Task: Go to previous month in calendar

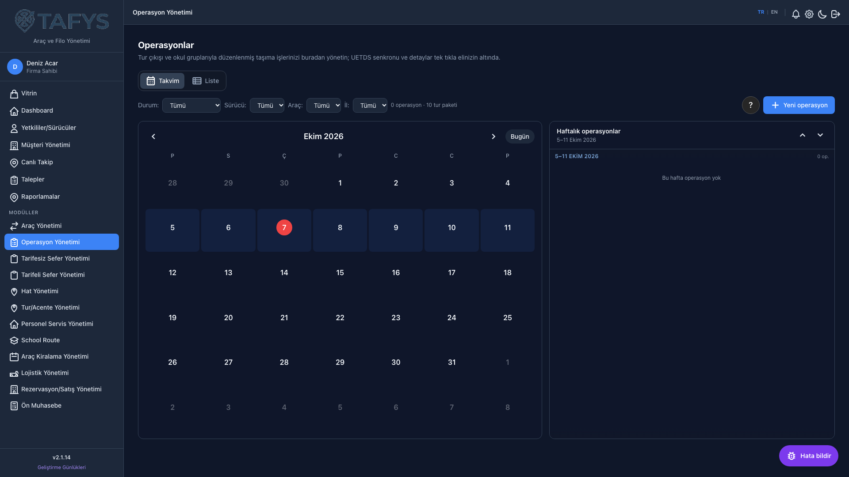Action: pyautogui.click(x=153, y=136)
